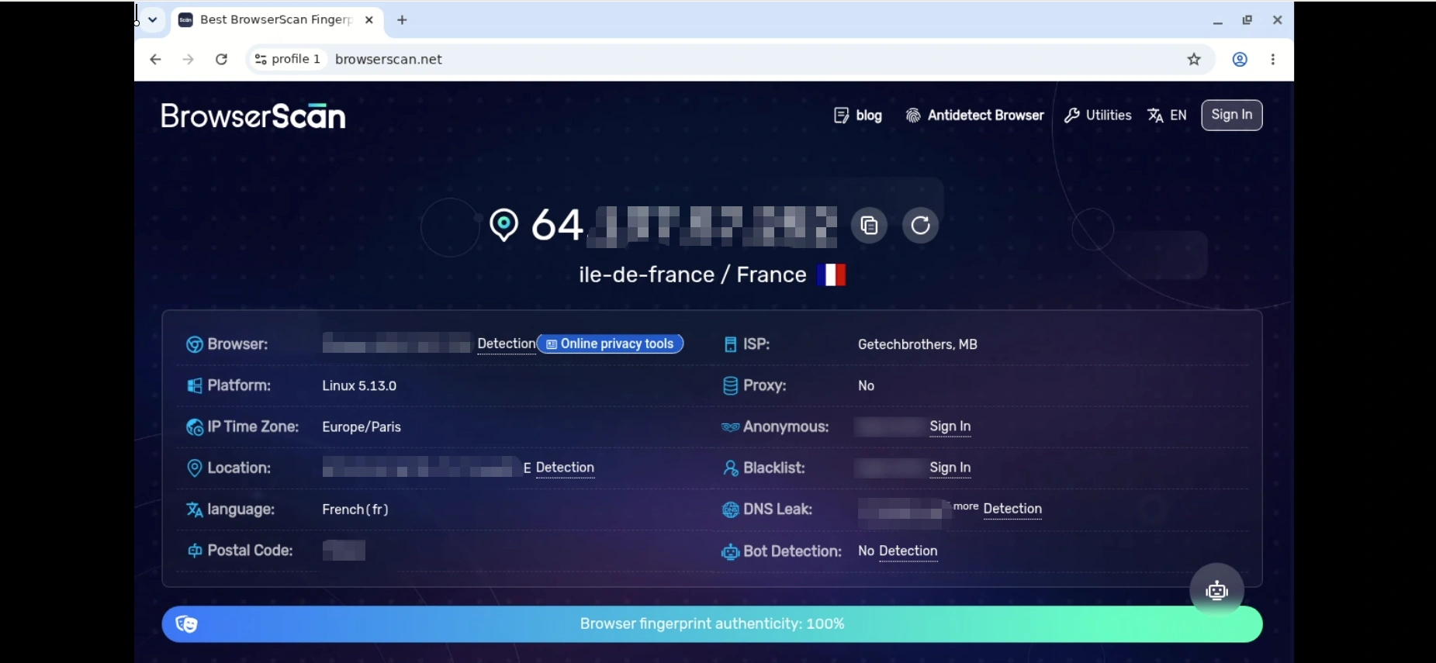Click browser forward arrow
Viewport: 1436px width, 663px height.
(188, 59)
